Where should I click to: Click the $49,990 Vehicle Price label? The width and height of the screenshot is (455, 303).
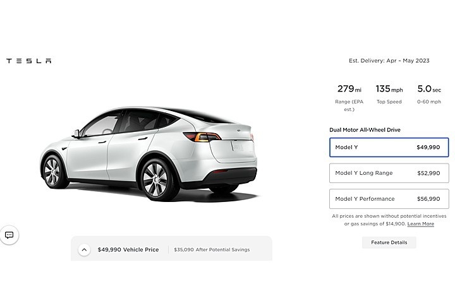tap(128, 249)
